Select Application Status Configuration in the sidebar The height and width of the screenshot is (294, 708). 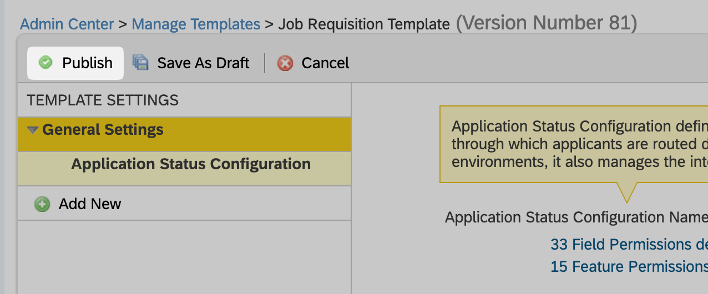pyautogui.click(x=191, y=164)
